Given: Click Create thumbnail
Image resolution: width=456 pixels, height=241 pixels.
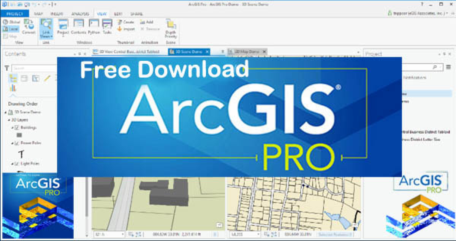Looking at the screenshot, I should click(x=126, y=22).
